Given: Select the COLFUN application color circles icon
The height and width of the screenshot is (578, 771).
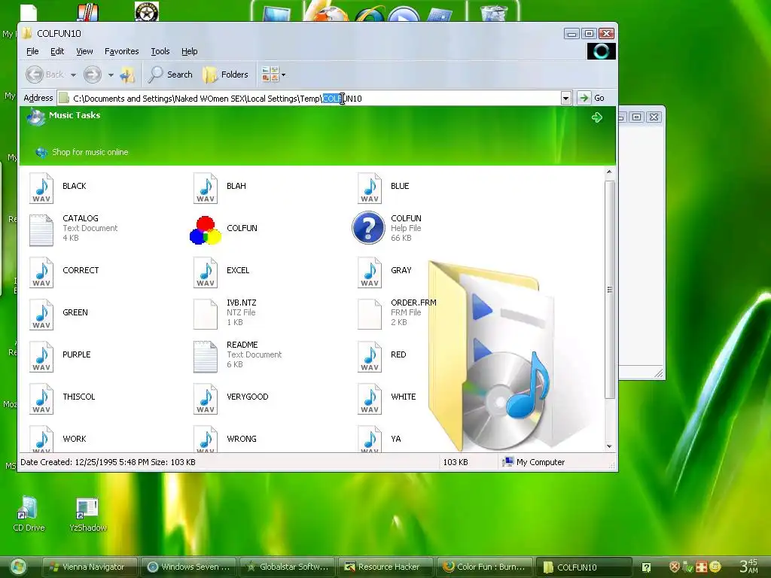Looking at the screenshot, I should pyautogui.click(x=206, y=230).
